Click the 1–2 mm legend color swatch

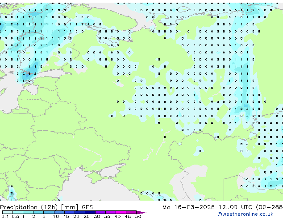pyautogui.click(x=28, y=212)
